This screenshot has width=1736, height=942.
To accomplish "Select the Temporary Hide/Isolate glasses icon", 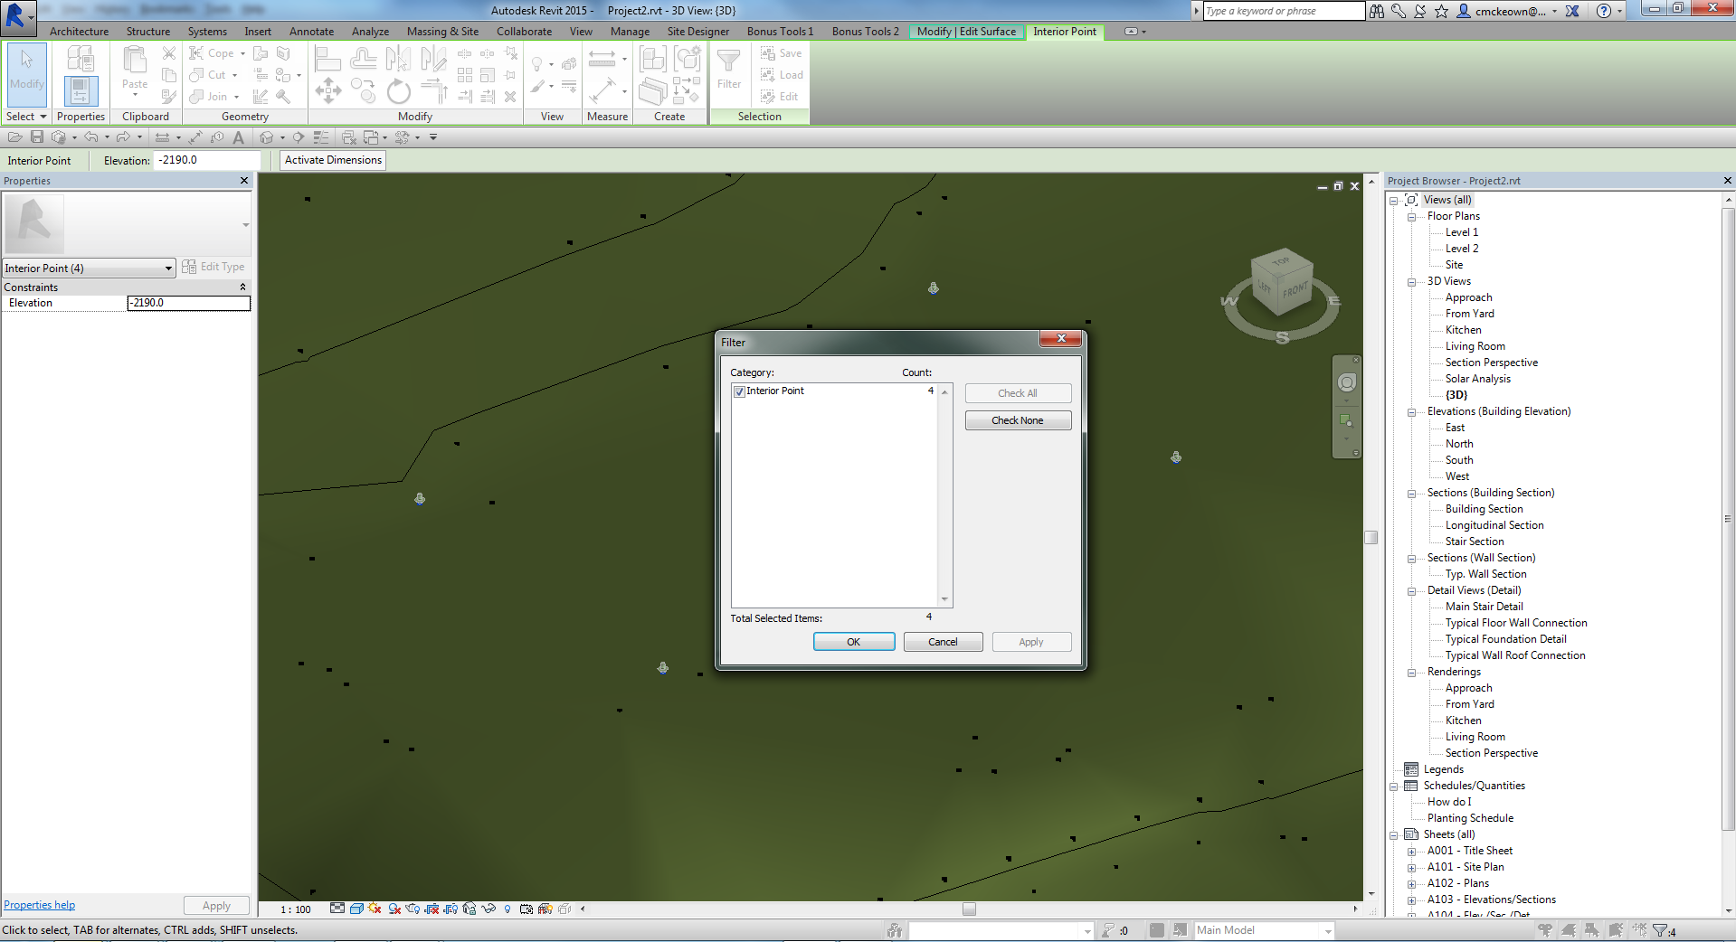I will 488,909.
